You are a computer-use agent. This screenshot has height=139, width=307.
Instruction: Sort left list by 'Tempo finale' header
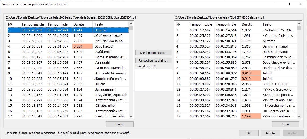(x=59, y=24)
